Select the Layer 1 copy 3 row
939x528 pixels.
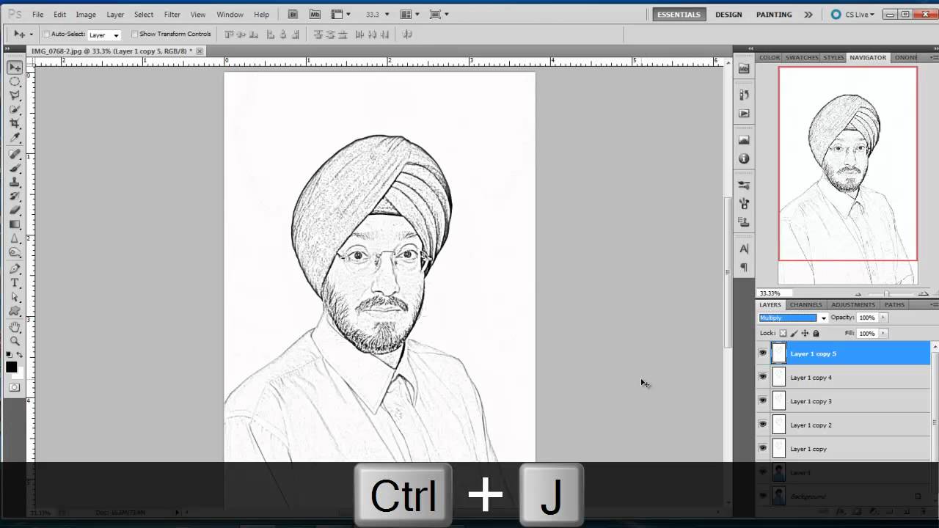coord(844,401)
